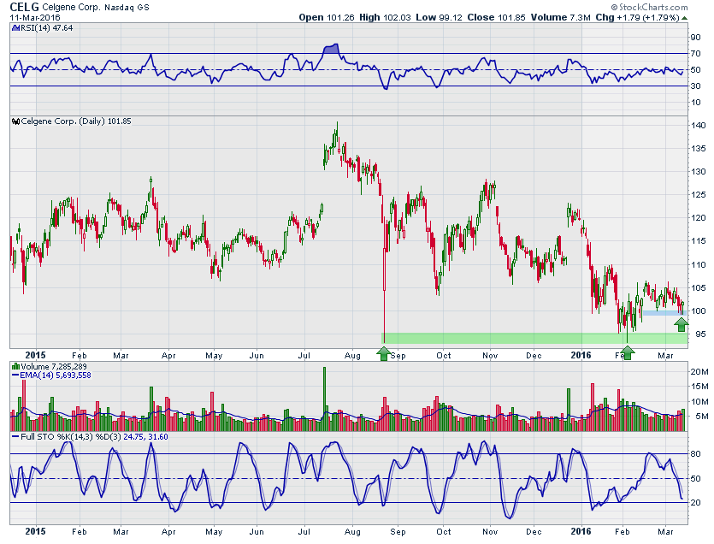Click the candlestick icon before Celgene Corp. (Daily)
Viewport: 714px width, 544px height.
point(16,121)
